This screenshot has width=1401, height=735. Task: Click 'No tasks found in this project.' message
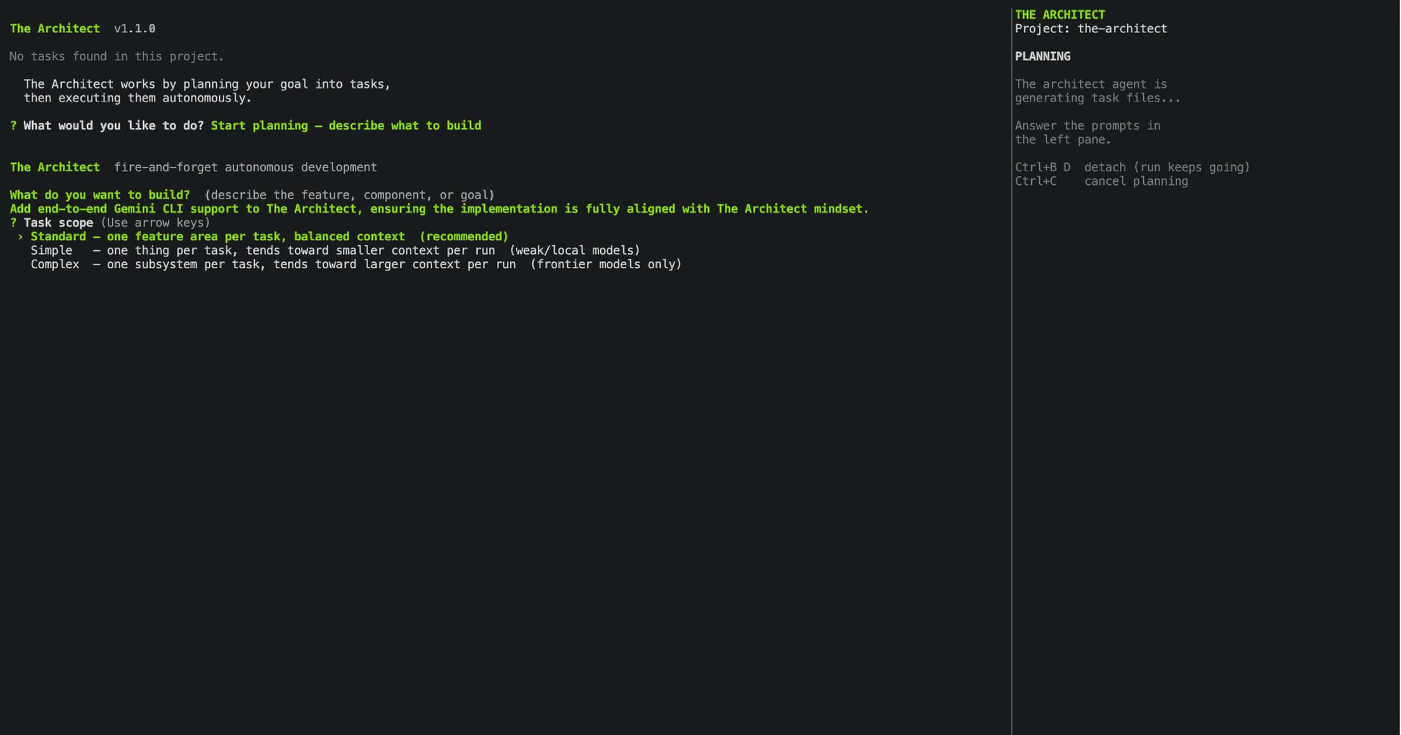pyautogui.click(x=117, y=57)
